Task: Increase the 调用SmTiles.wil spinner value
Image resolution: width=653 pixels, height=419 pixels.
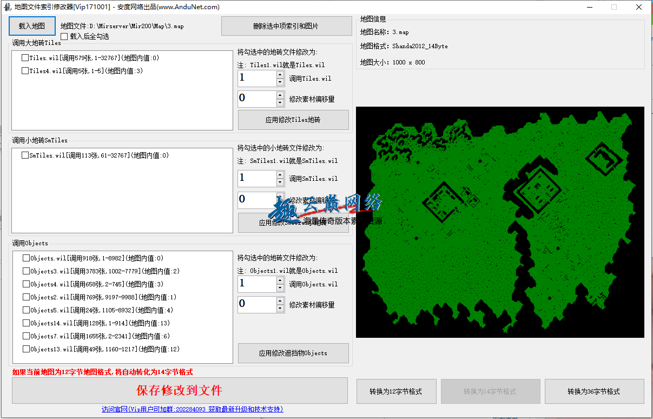Action: (280, 174)
